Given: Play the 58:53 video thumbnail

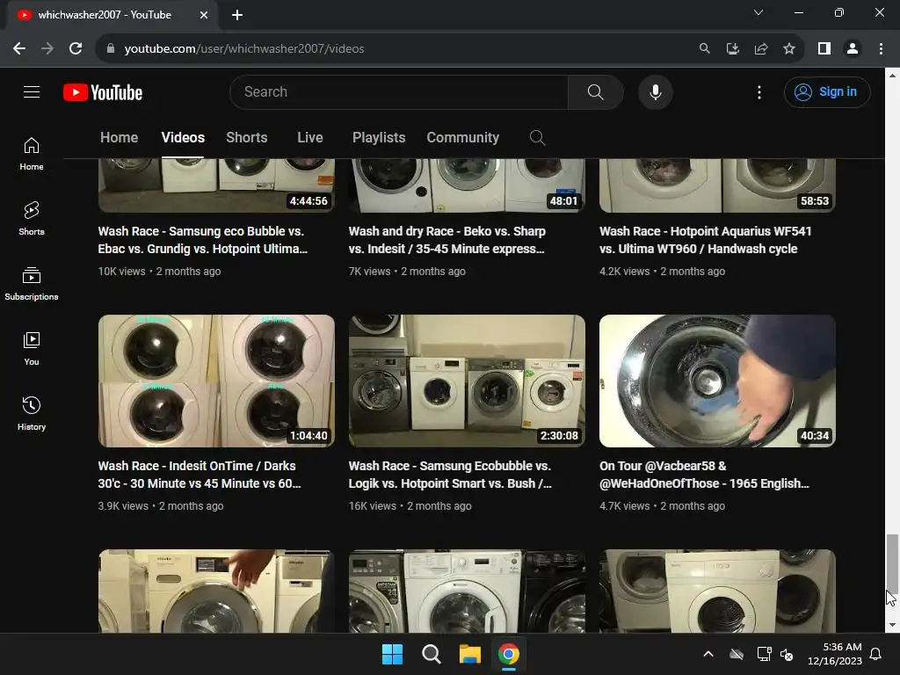Looking at the screenshot, I should (x=717, y=186).
